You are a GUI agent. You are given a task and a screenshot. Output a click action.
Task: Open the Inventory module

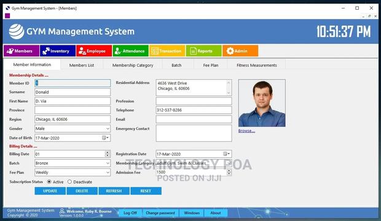58,51
